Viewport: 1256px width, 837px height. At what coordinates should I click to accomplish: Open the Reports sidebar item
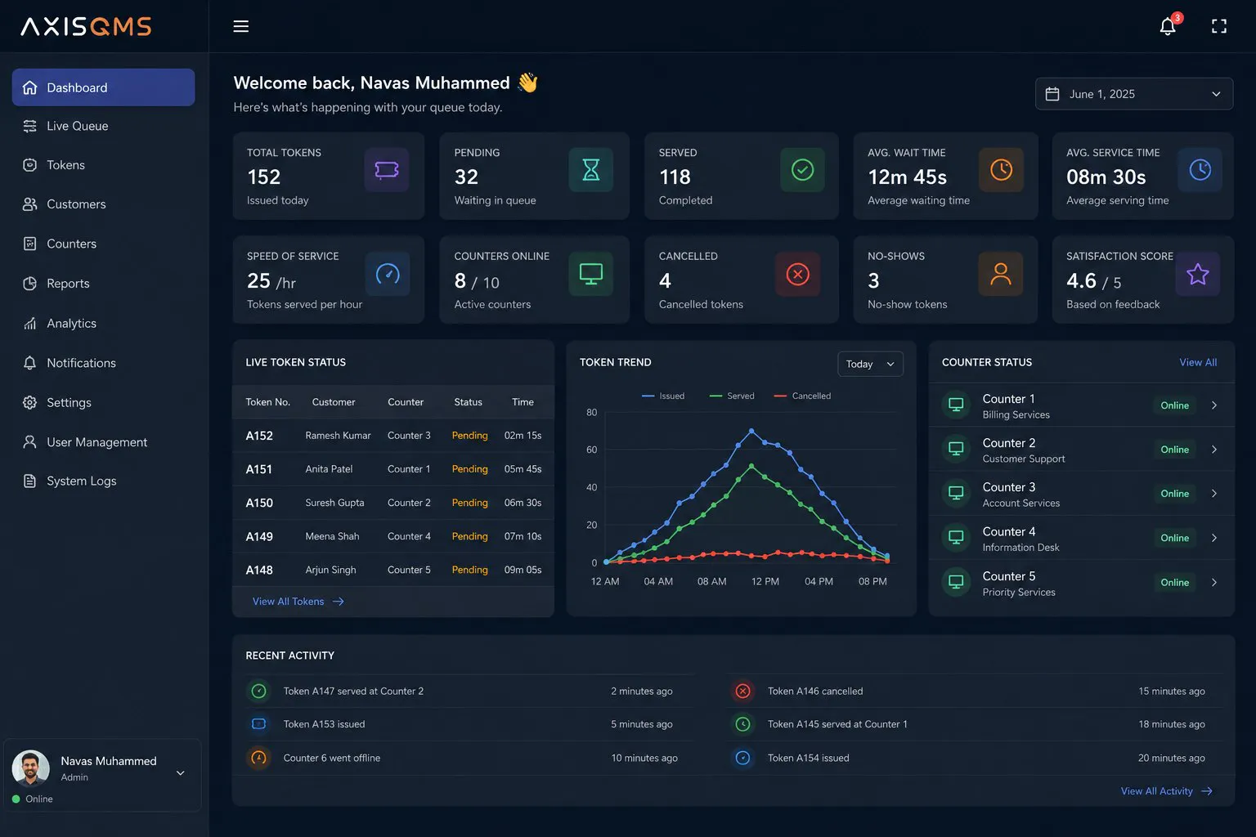103,284
